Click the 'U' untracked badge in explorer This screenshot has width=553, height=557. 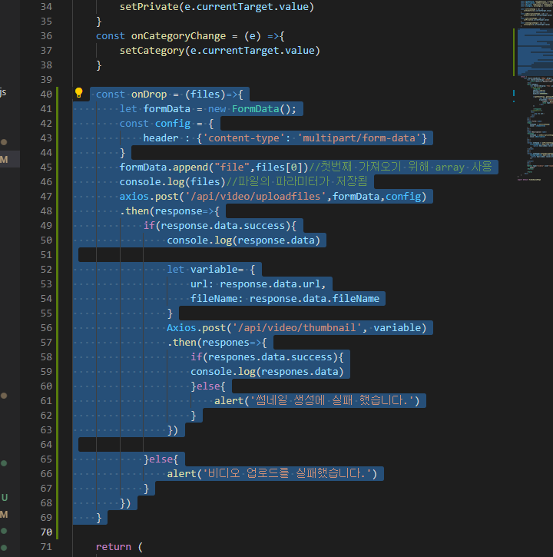click(5, 498)
